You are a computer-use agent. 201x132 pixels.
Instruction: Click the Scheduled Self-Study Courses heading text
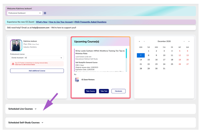[x=24, y=122]
